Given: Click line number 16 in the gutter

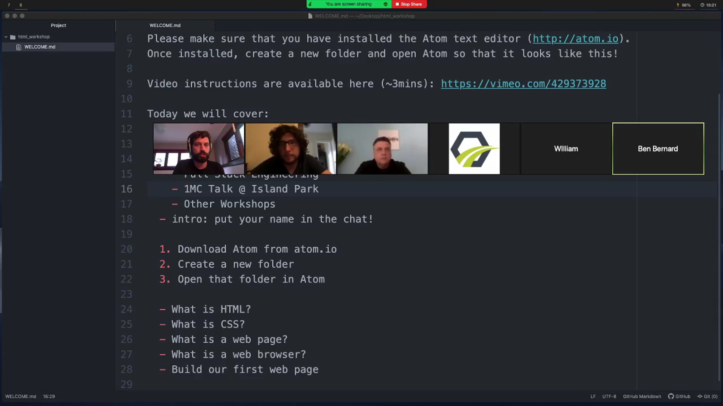Looking at the screenshot, I should pos(127,189).
